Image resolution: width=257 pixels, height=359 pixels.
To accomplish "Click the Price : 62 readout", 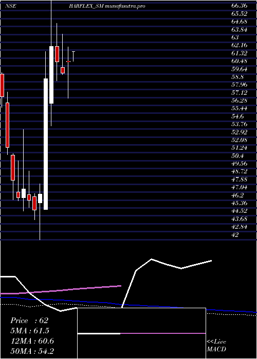I will coord(29,321).
